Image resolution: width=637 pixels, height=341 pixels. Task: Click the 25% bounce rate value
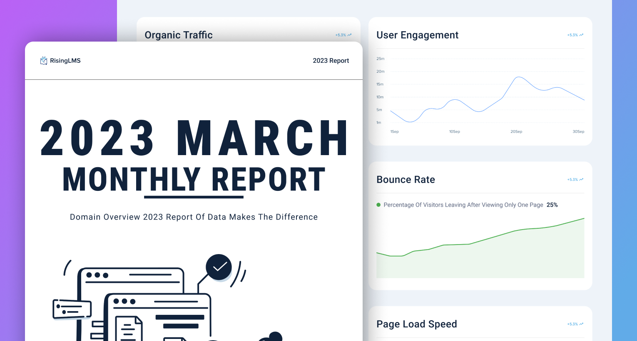(552, 205)
